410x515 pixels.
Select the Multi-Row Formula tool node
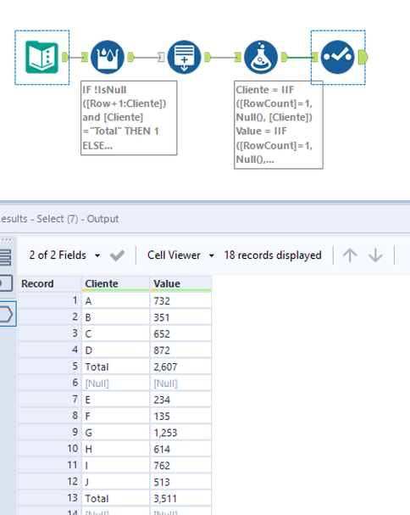pyautogui.click(x=108, y=57)
